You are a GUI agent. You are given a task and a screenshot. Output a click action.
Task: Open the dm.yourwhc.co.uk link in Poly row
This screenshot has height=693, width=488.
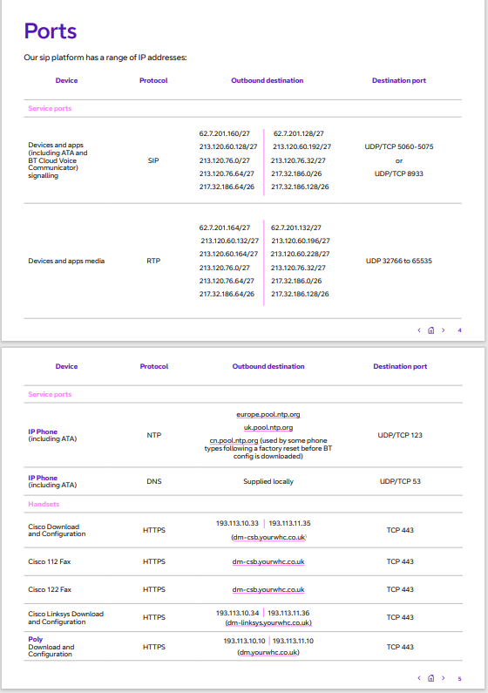[x=268, y=652]
